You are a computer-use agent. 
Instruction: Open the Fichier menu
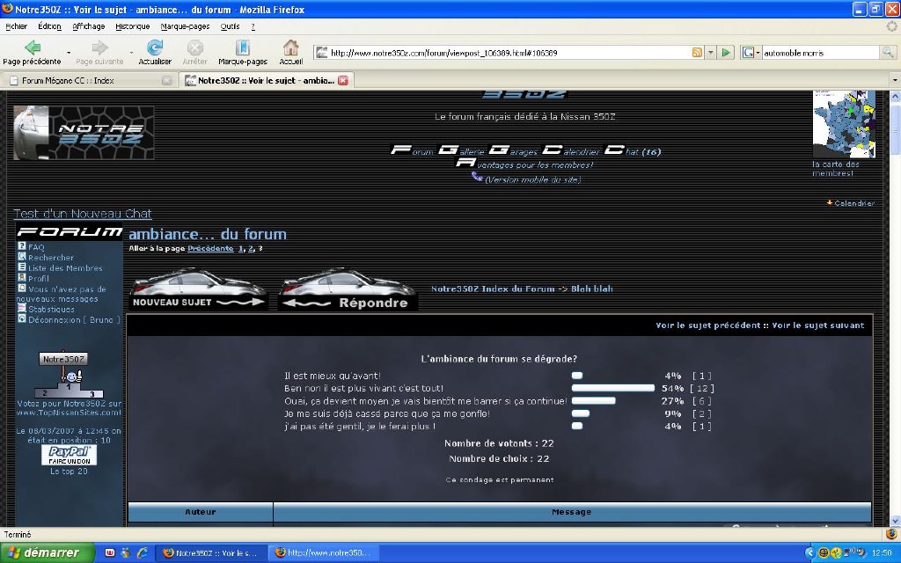tap(16, 26)
